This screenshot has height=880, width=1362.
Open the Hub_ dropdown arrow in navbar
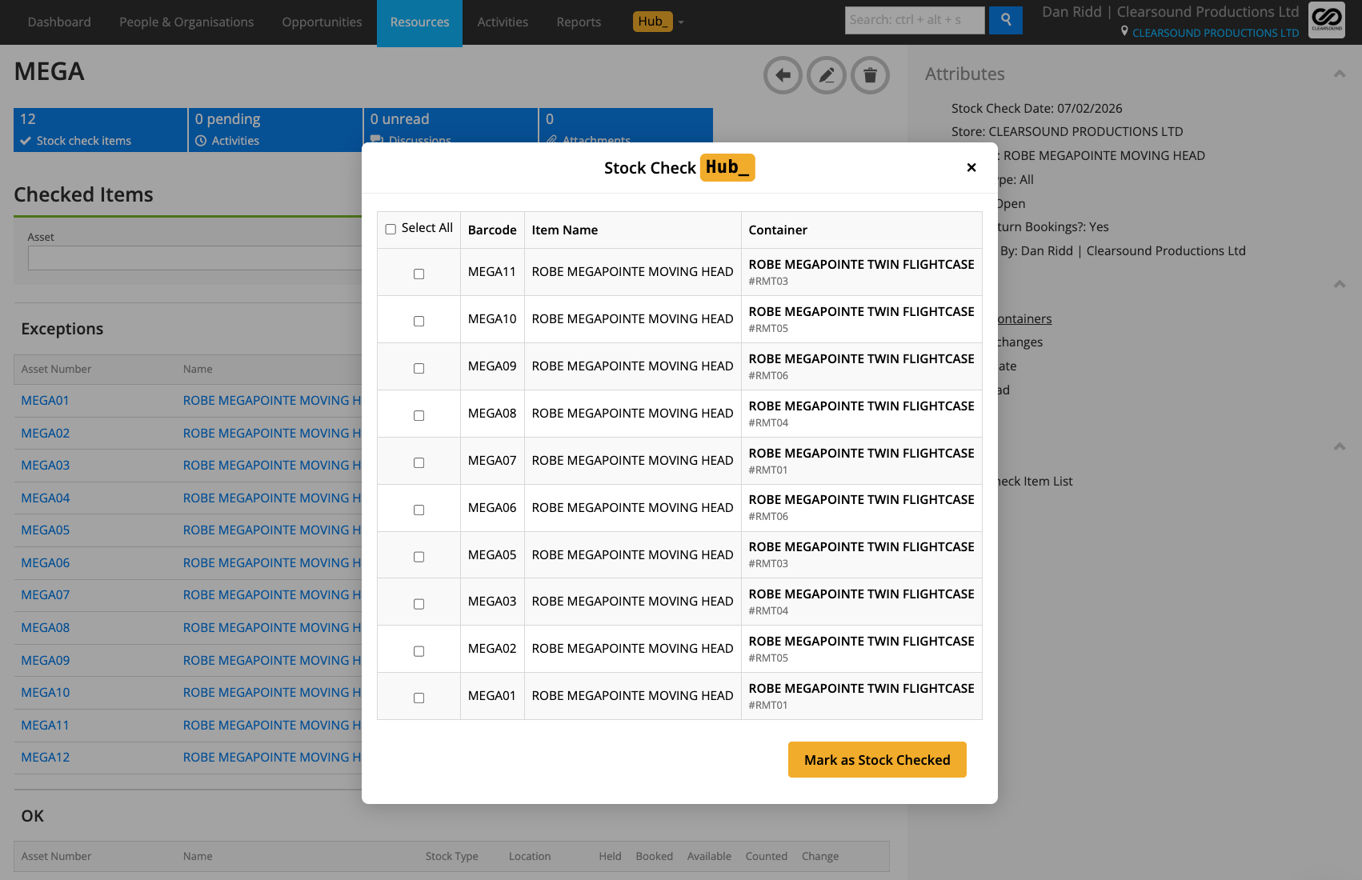[x=681, y=22]
